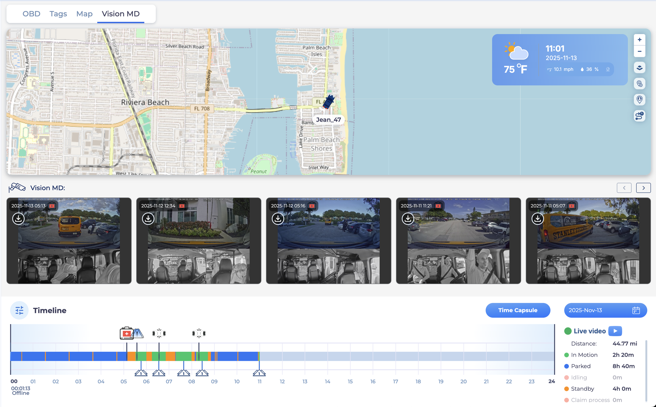Toggle the In Motion status filter

(x=584, y=355)
